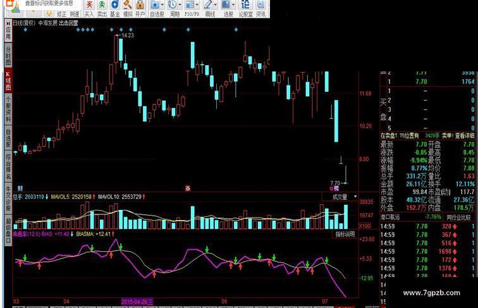478x308 pixels.
Task: Open the 个股资料 sidebar tab
Action: point(8,109)
